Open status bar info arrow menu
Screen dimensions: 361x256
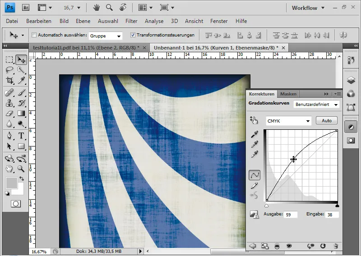140,251
